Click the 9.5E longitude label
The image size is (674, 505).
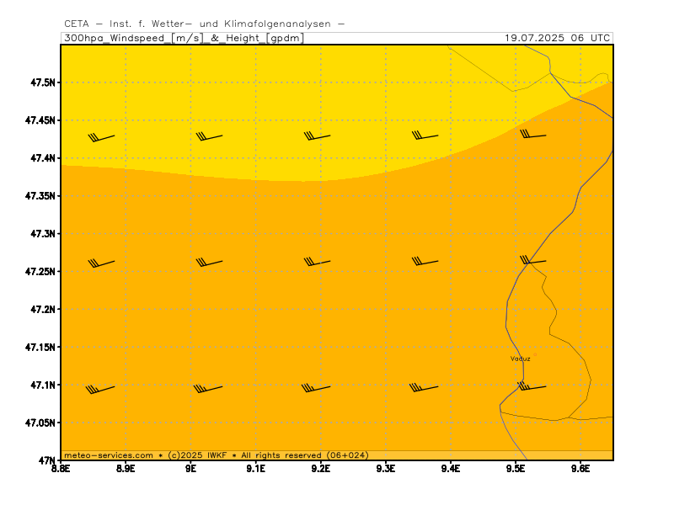516,468
